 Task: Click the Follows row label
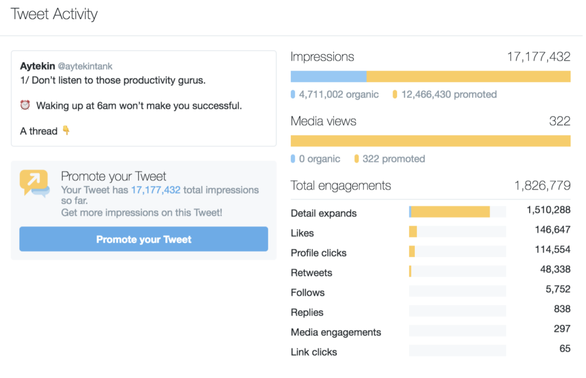click(x=308, y=293)
